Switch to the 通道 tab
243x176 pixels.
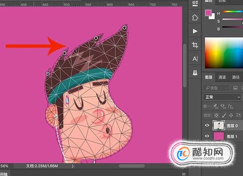222,77
